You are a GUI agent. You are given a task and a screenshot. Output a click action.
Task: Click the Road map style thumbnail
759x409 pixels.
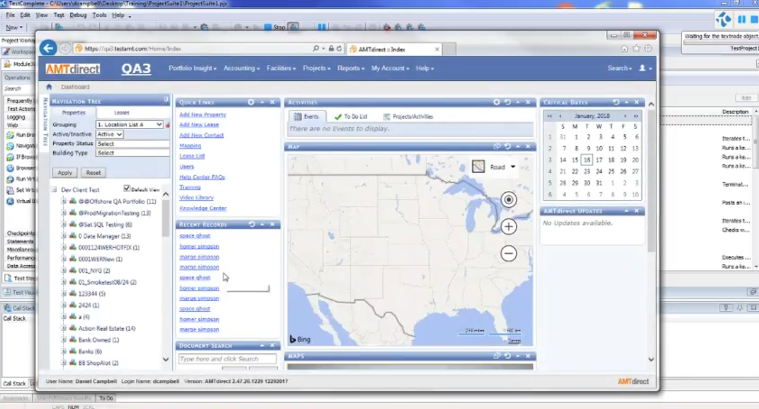coord(479,167)
